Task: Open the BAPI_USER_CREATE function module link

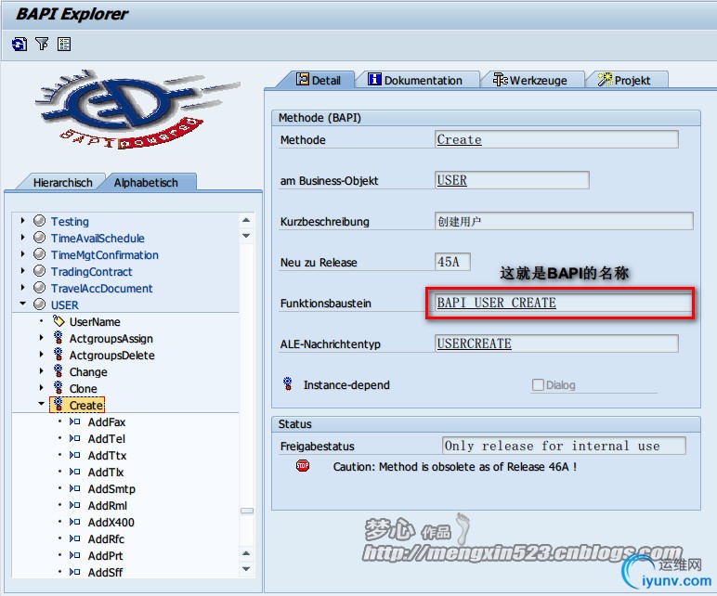Action: click(x=497, y=303)
